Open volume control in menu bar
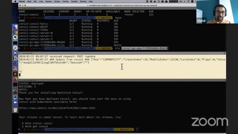The height and width of the screenshot is (134, 238). pyautogui.click(x=181, y=1)
